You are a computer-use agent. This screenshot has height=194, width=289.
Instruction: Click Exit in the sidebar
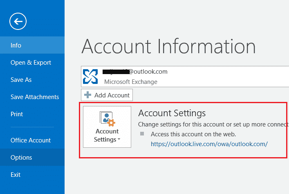(x=32, y=175)
